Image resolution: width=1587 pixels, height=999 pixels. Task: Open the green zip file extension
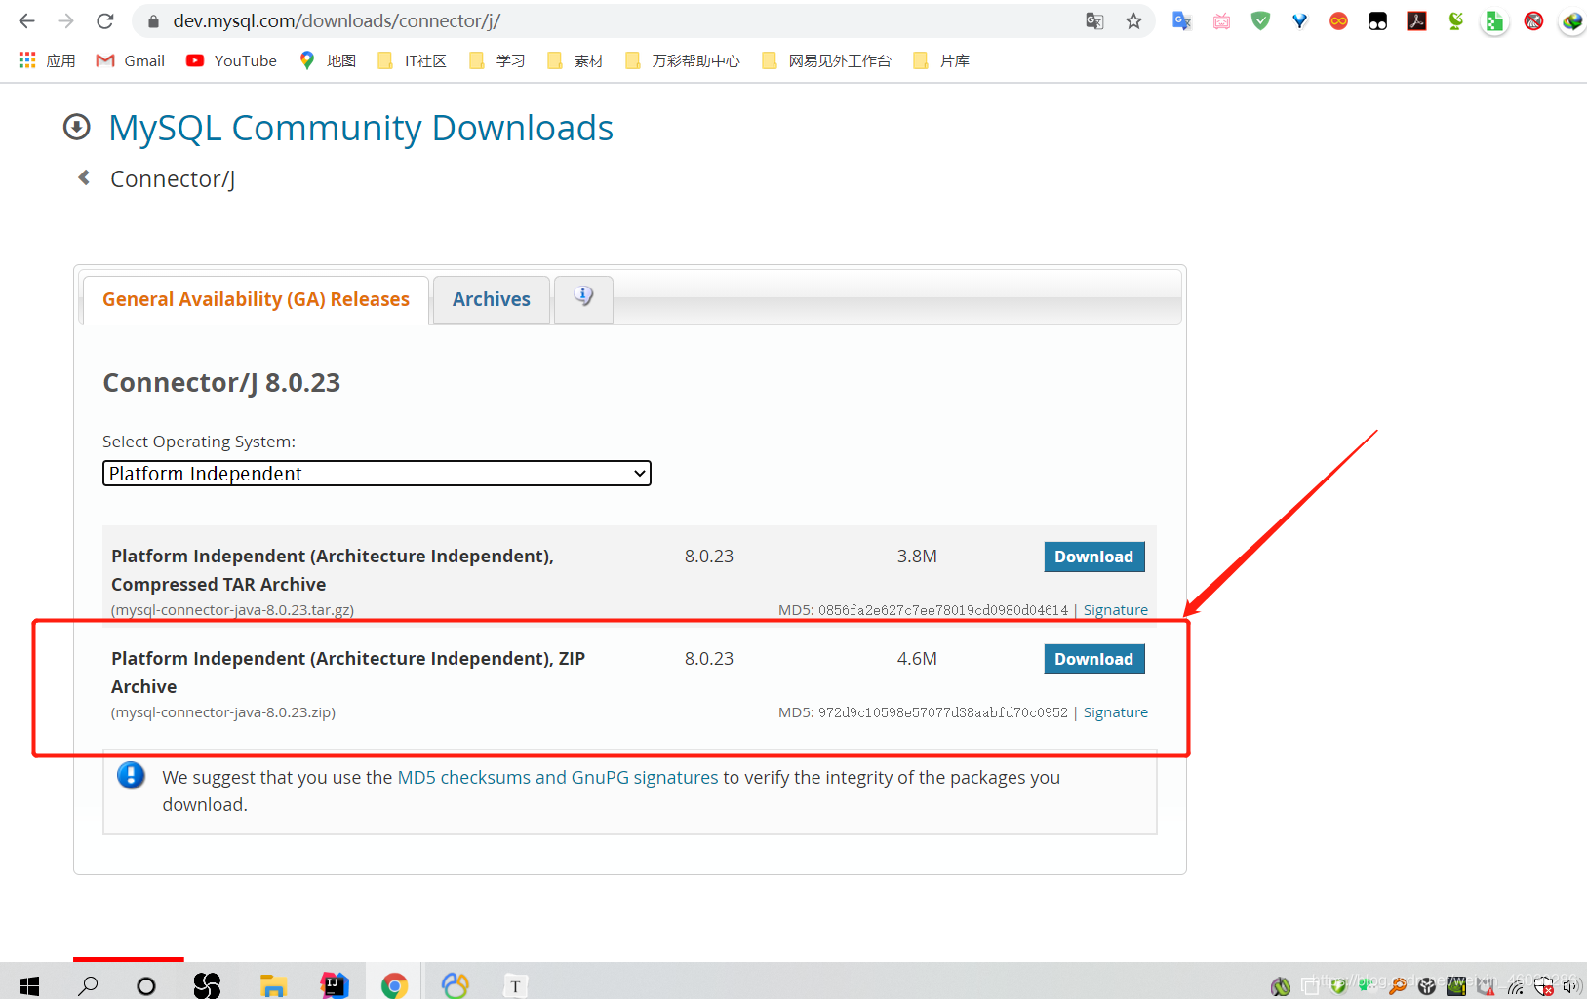click(1494, 20)
